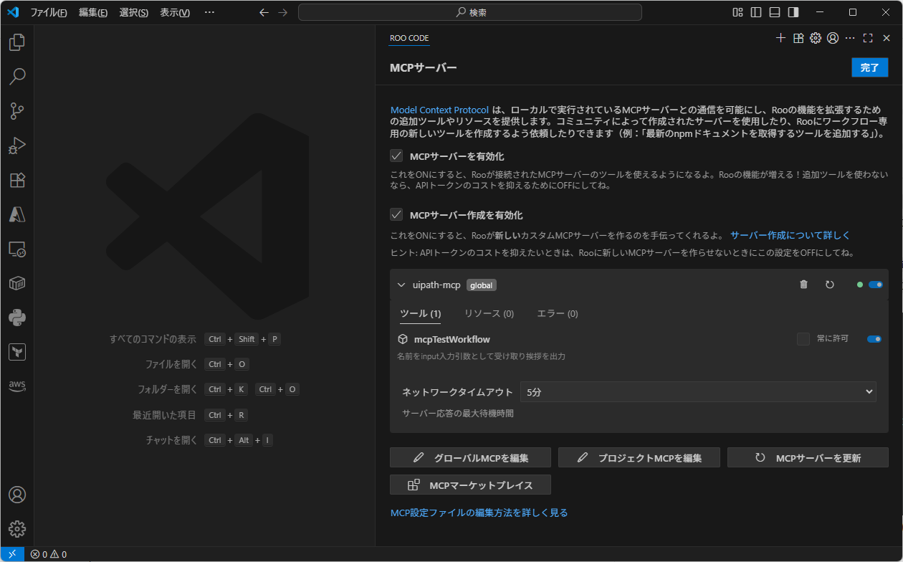Toggle bottom panel layout icon
903x562 pixels.
pos(775,12)
